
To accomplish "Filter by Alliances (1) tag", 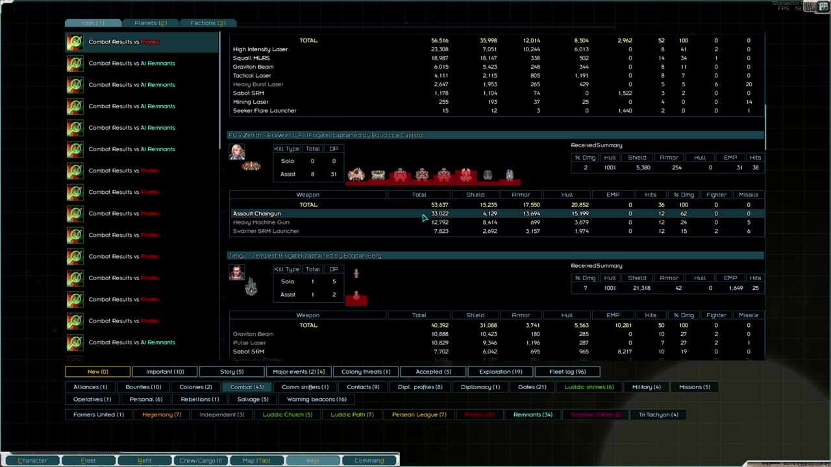I will pos(90,387).
